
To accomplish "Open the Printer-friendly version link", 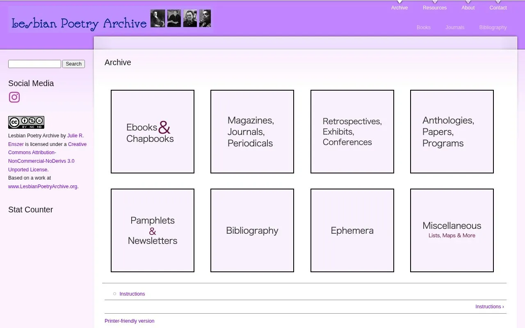I will pyautogui.click(x=130, y=321).
